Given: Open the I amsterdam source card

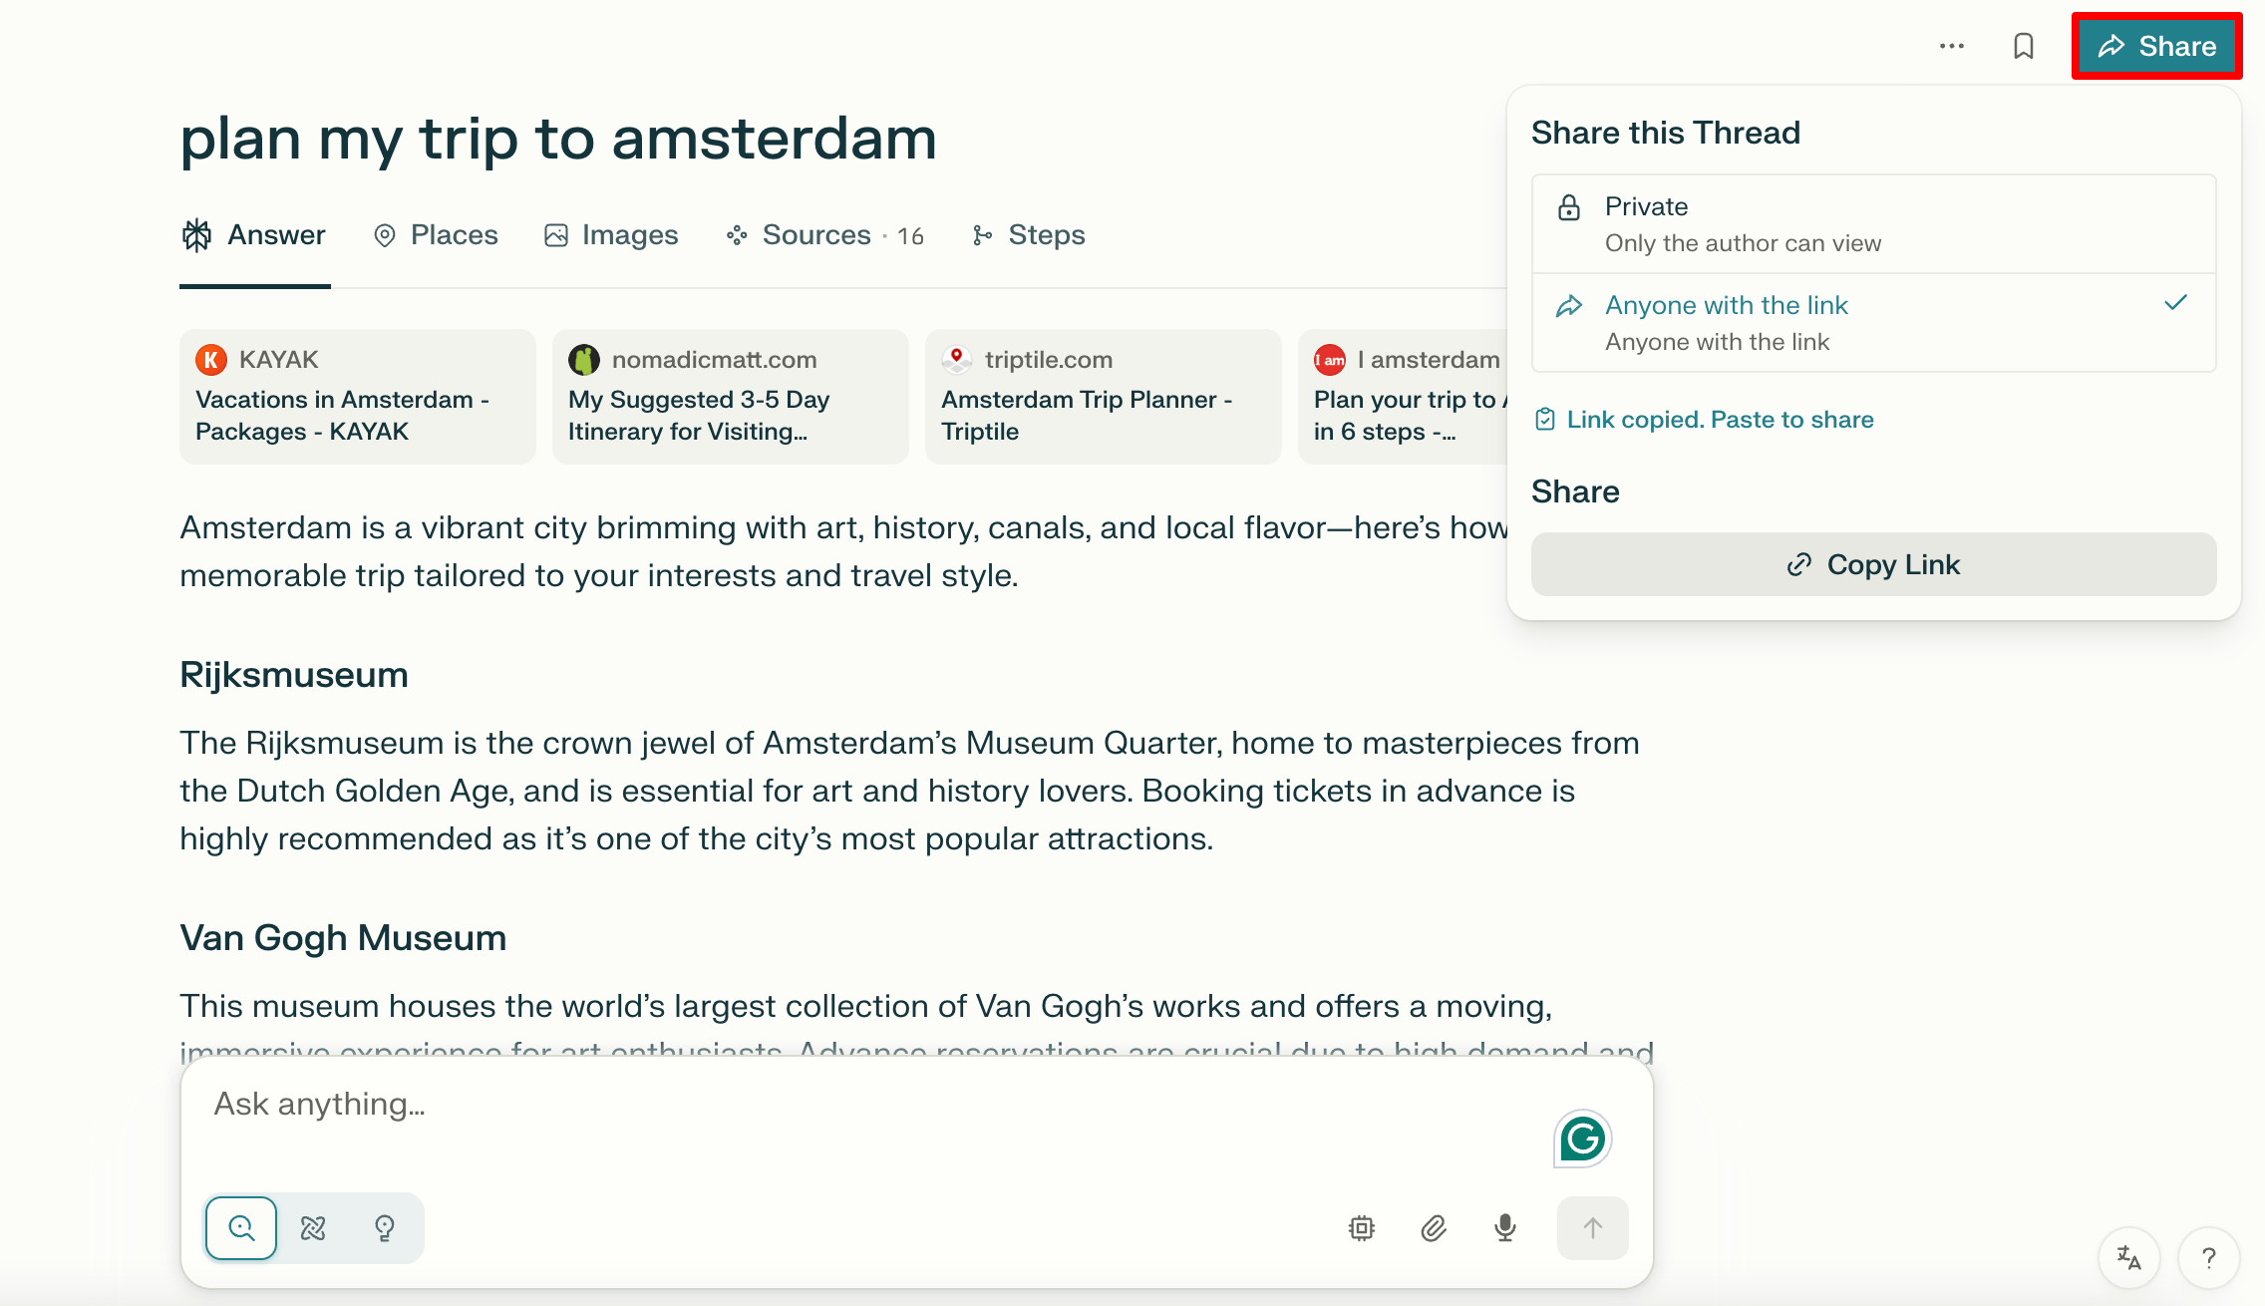Looking at the screenshot, I should [x=1404, y=396].
